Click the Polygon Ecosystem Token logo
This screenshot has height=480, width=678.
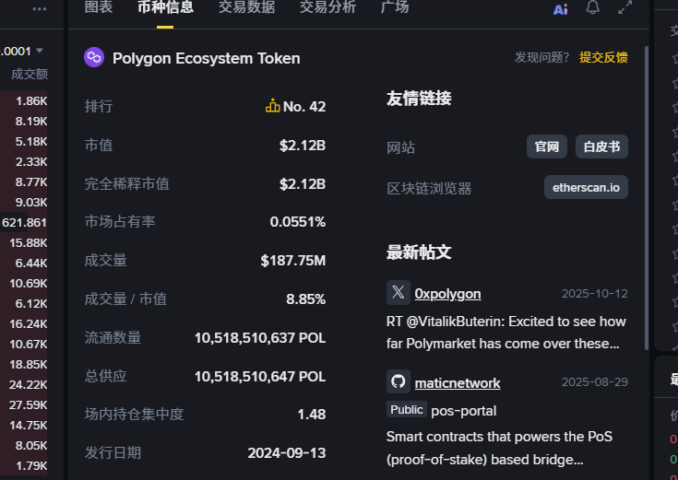coord(94,58)
